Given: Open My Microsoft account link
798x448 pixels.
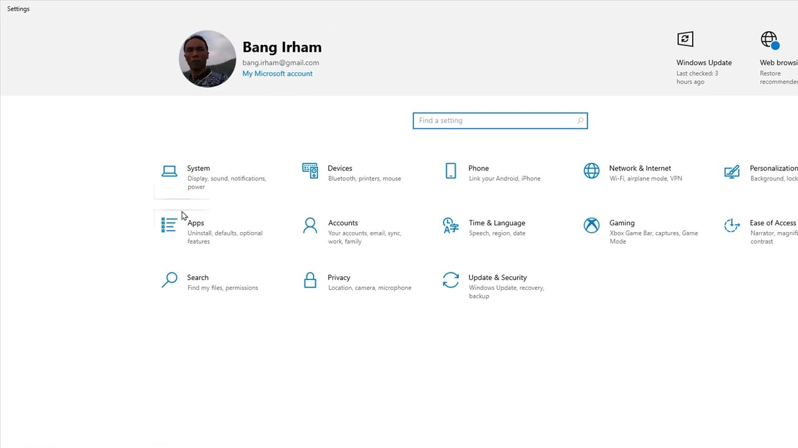Looking at the screenshot, I should 277,73.
